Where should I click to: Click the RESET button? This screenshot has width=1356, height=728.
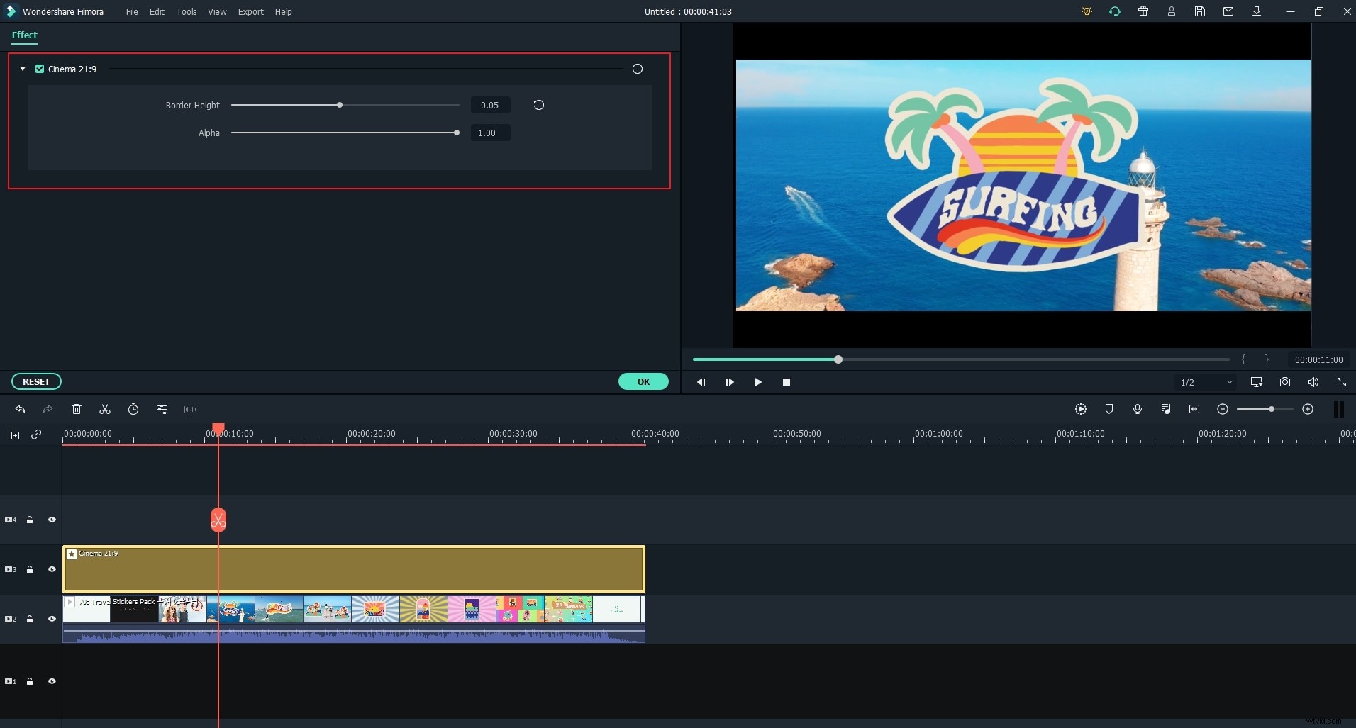point(36,381)
